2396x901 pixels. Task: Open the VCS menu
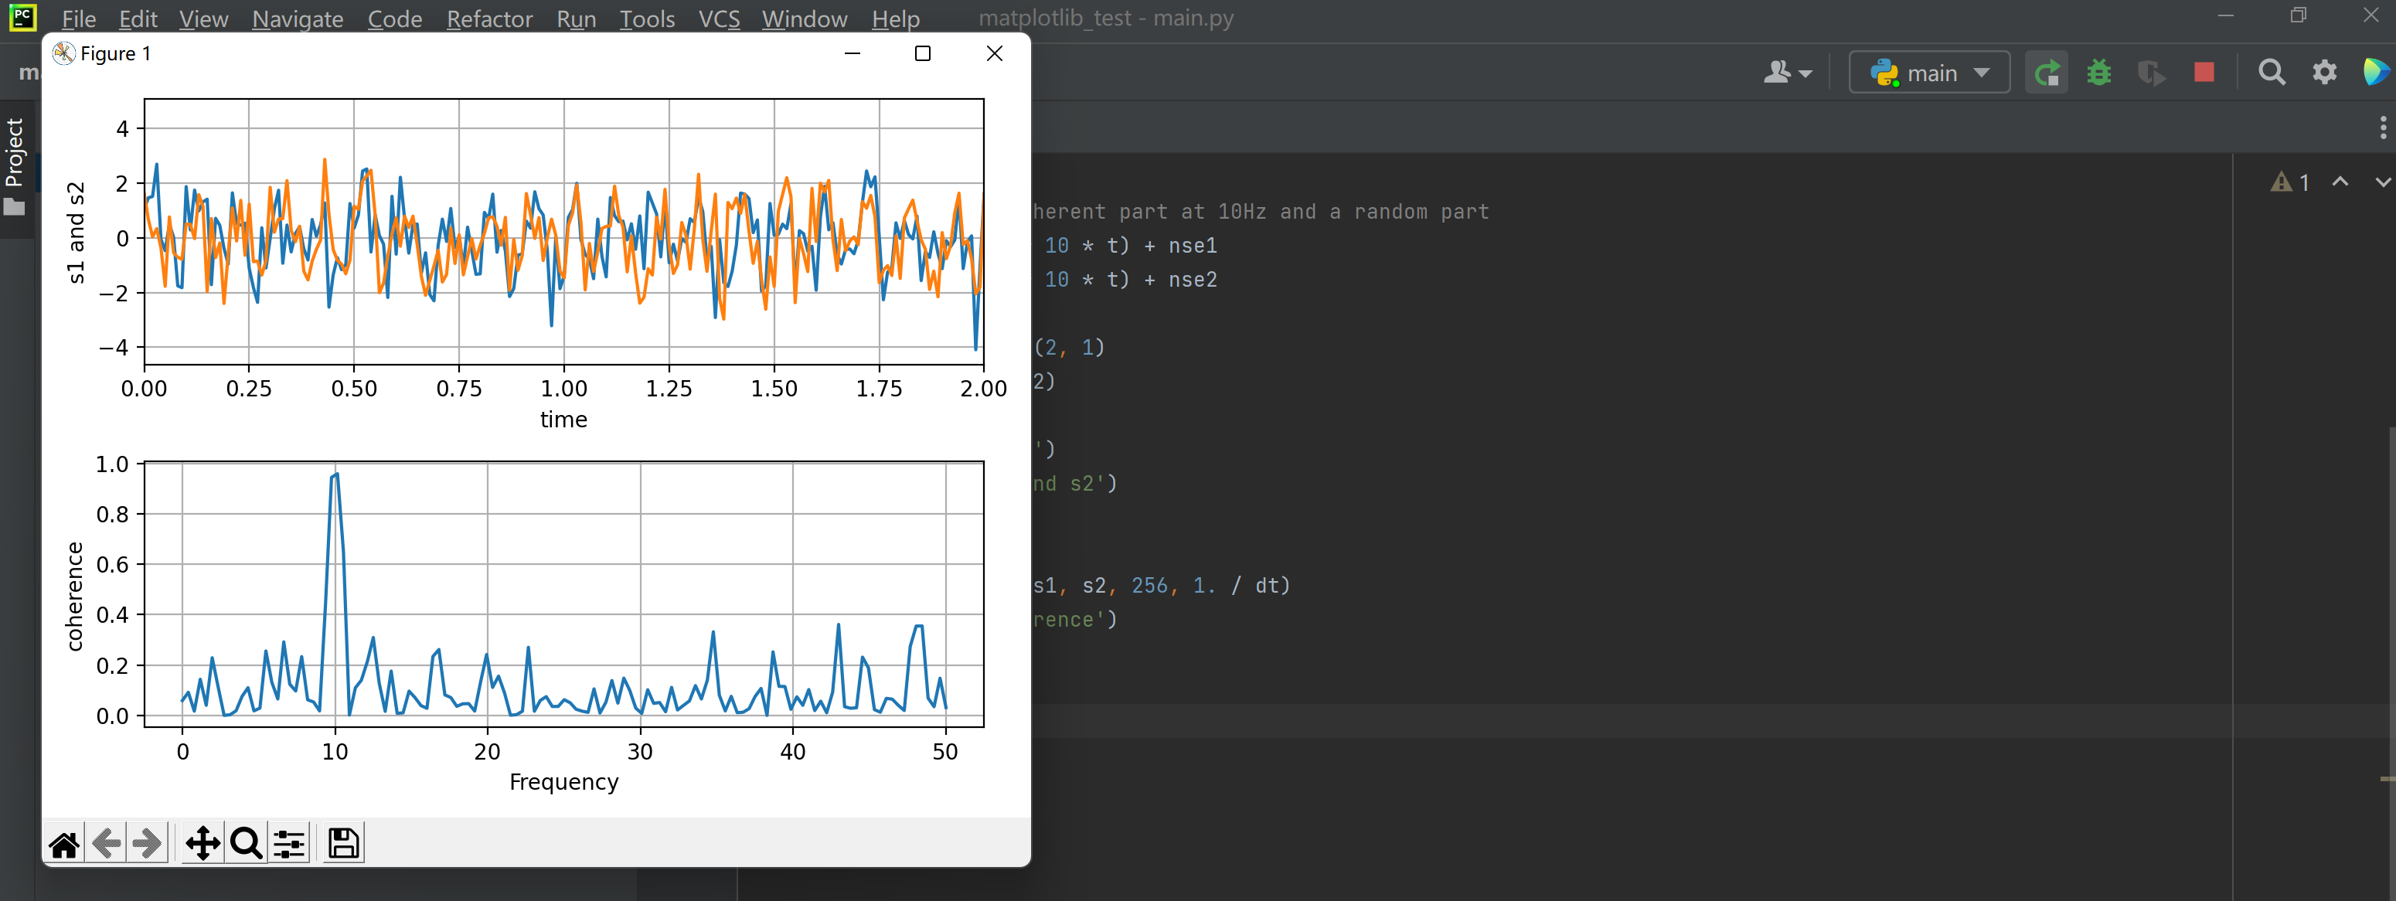coord(718,19)
